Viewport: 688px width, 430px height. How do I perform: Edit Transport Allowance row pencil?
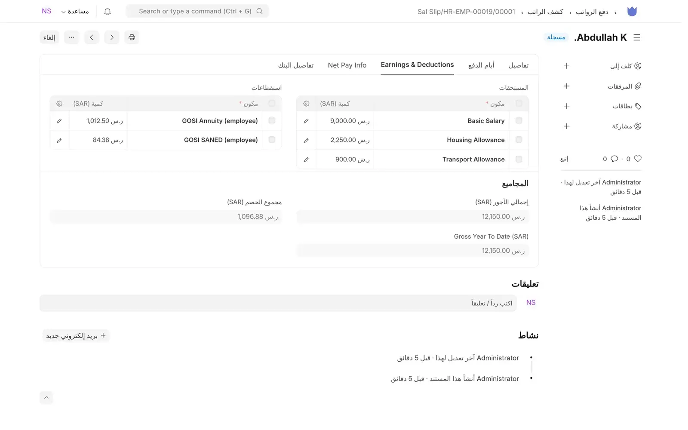coord(306,160)
